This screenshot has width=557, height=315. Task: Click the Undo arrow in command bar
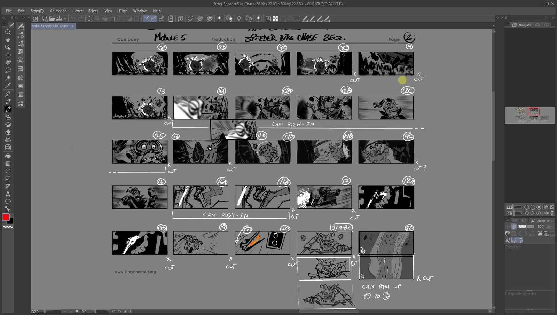click(73, 19)
